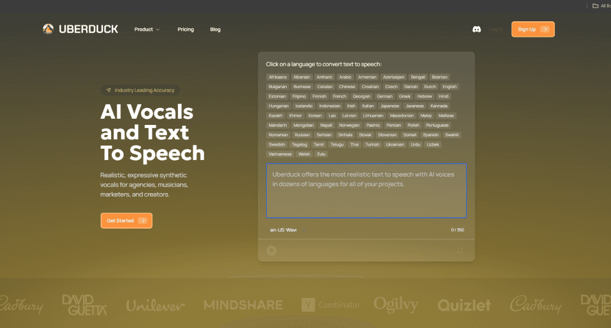Pick Portuguese language tag
This screenshot has height=328, width=611.
pos(437,126)
